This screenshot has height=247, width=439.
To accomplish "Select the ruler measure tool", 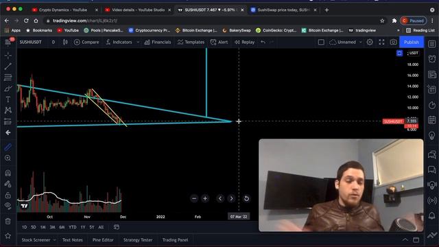I will pyautogui.click(x=8, y=147).
